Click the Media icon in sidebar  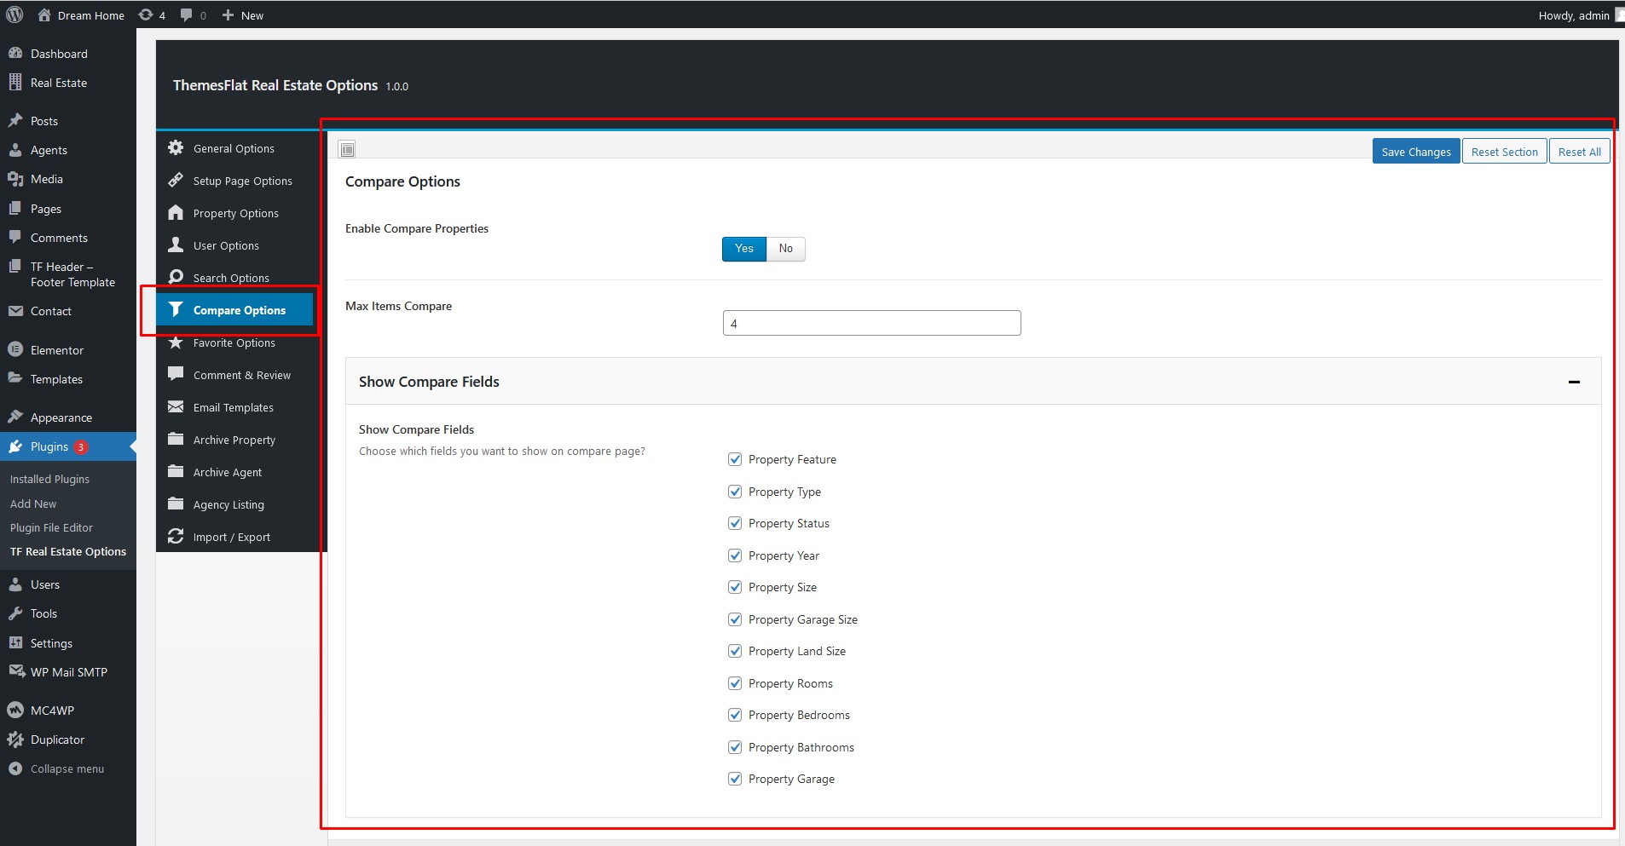[x=15, y=179]
